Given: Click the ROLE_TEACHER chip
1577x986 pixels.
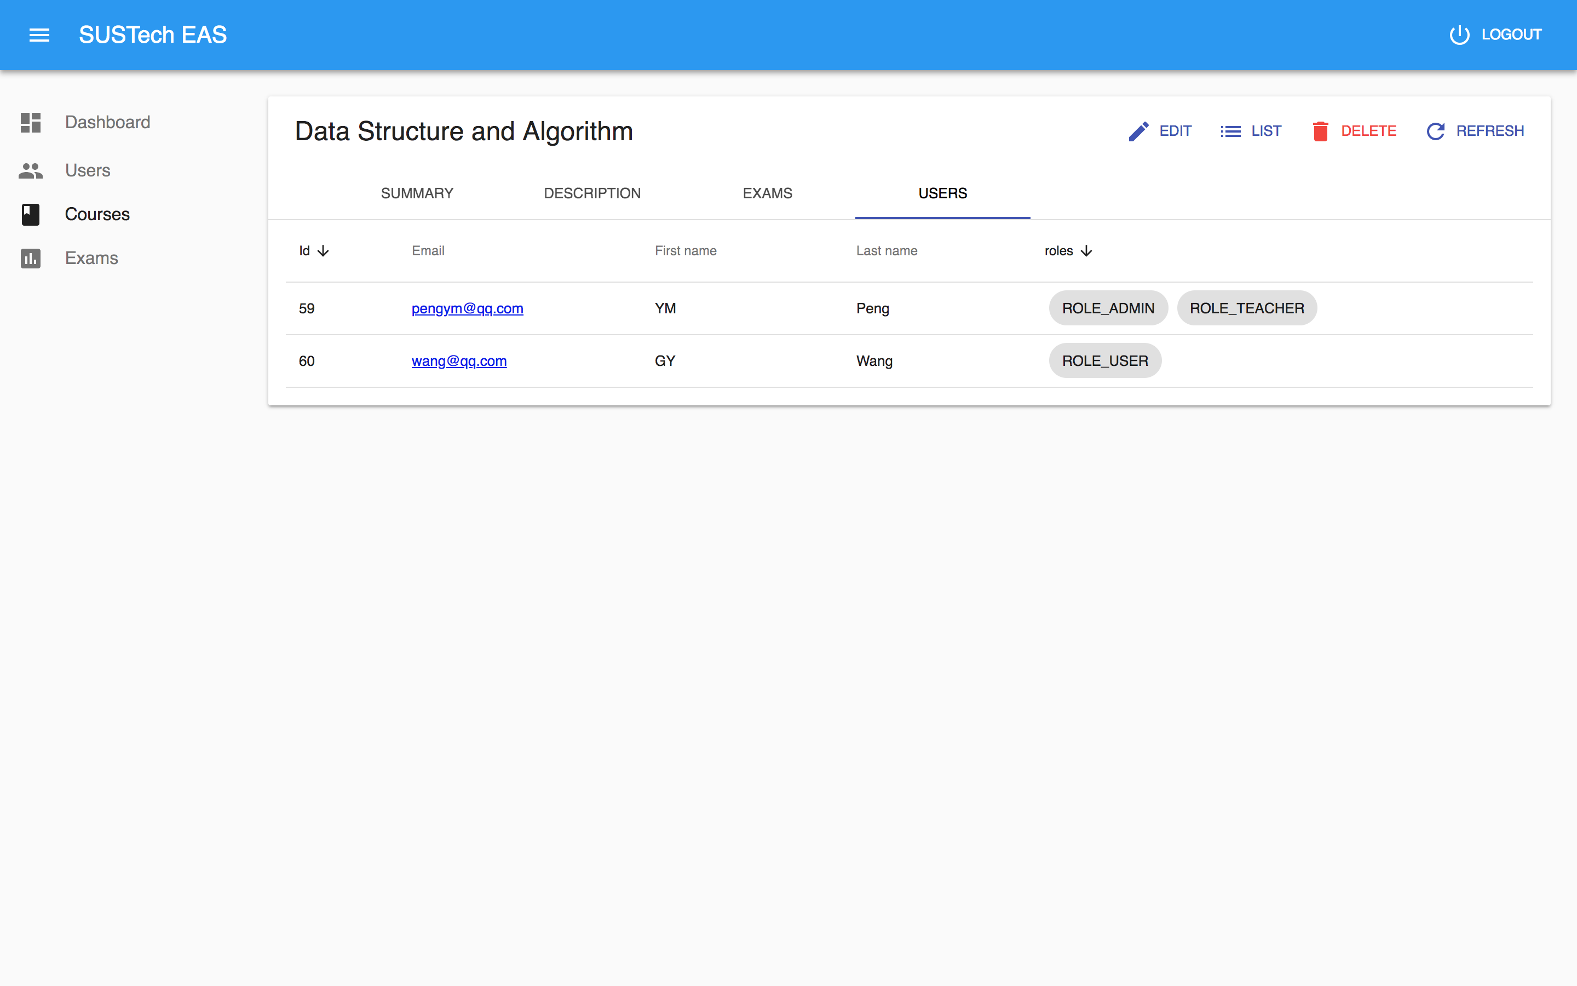Looking at the screenshot, I should click(1246, 308).
